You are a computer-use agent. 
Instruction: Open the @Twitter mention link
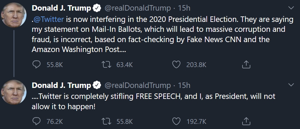click(49, 19)
